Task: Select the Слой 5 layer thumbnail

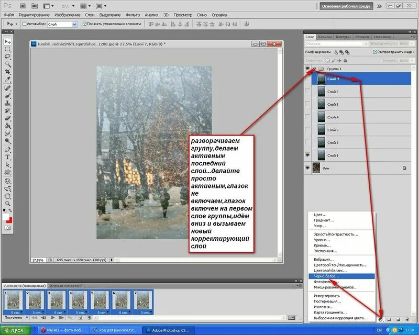Action: 321,104
